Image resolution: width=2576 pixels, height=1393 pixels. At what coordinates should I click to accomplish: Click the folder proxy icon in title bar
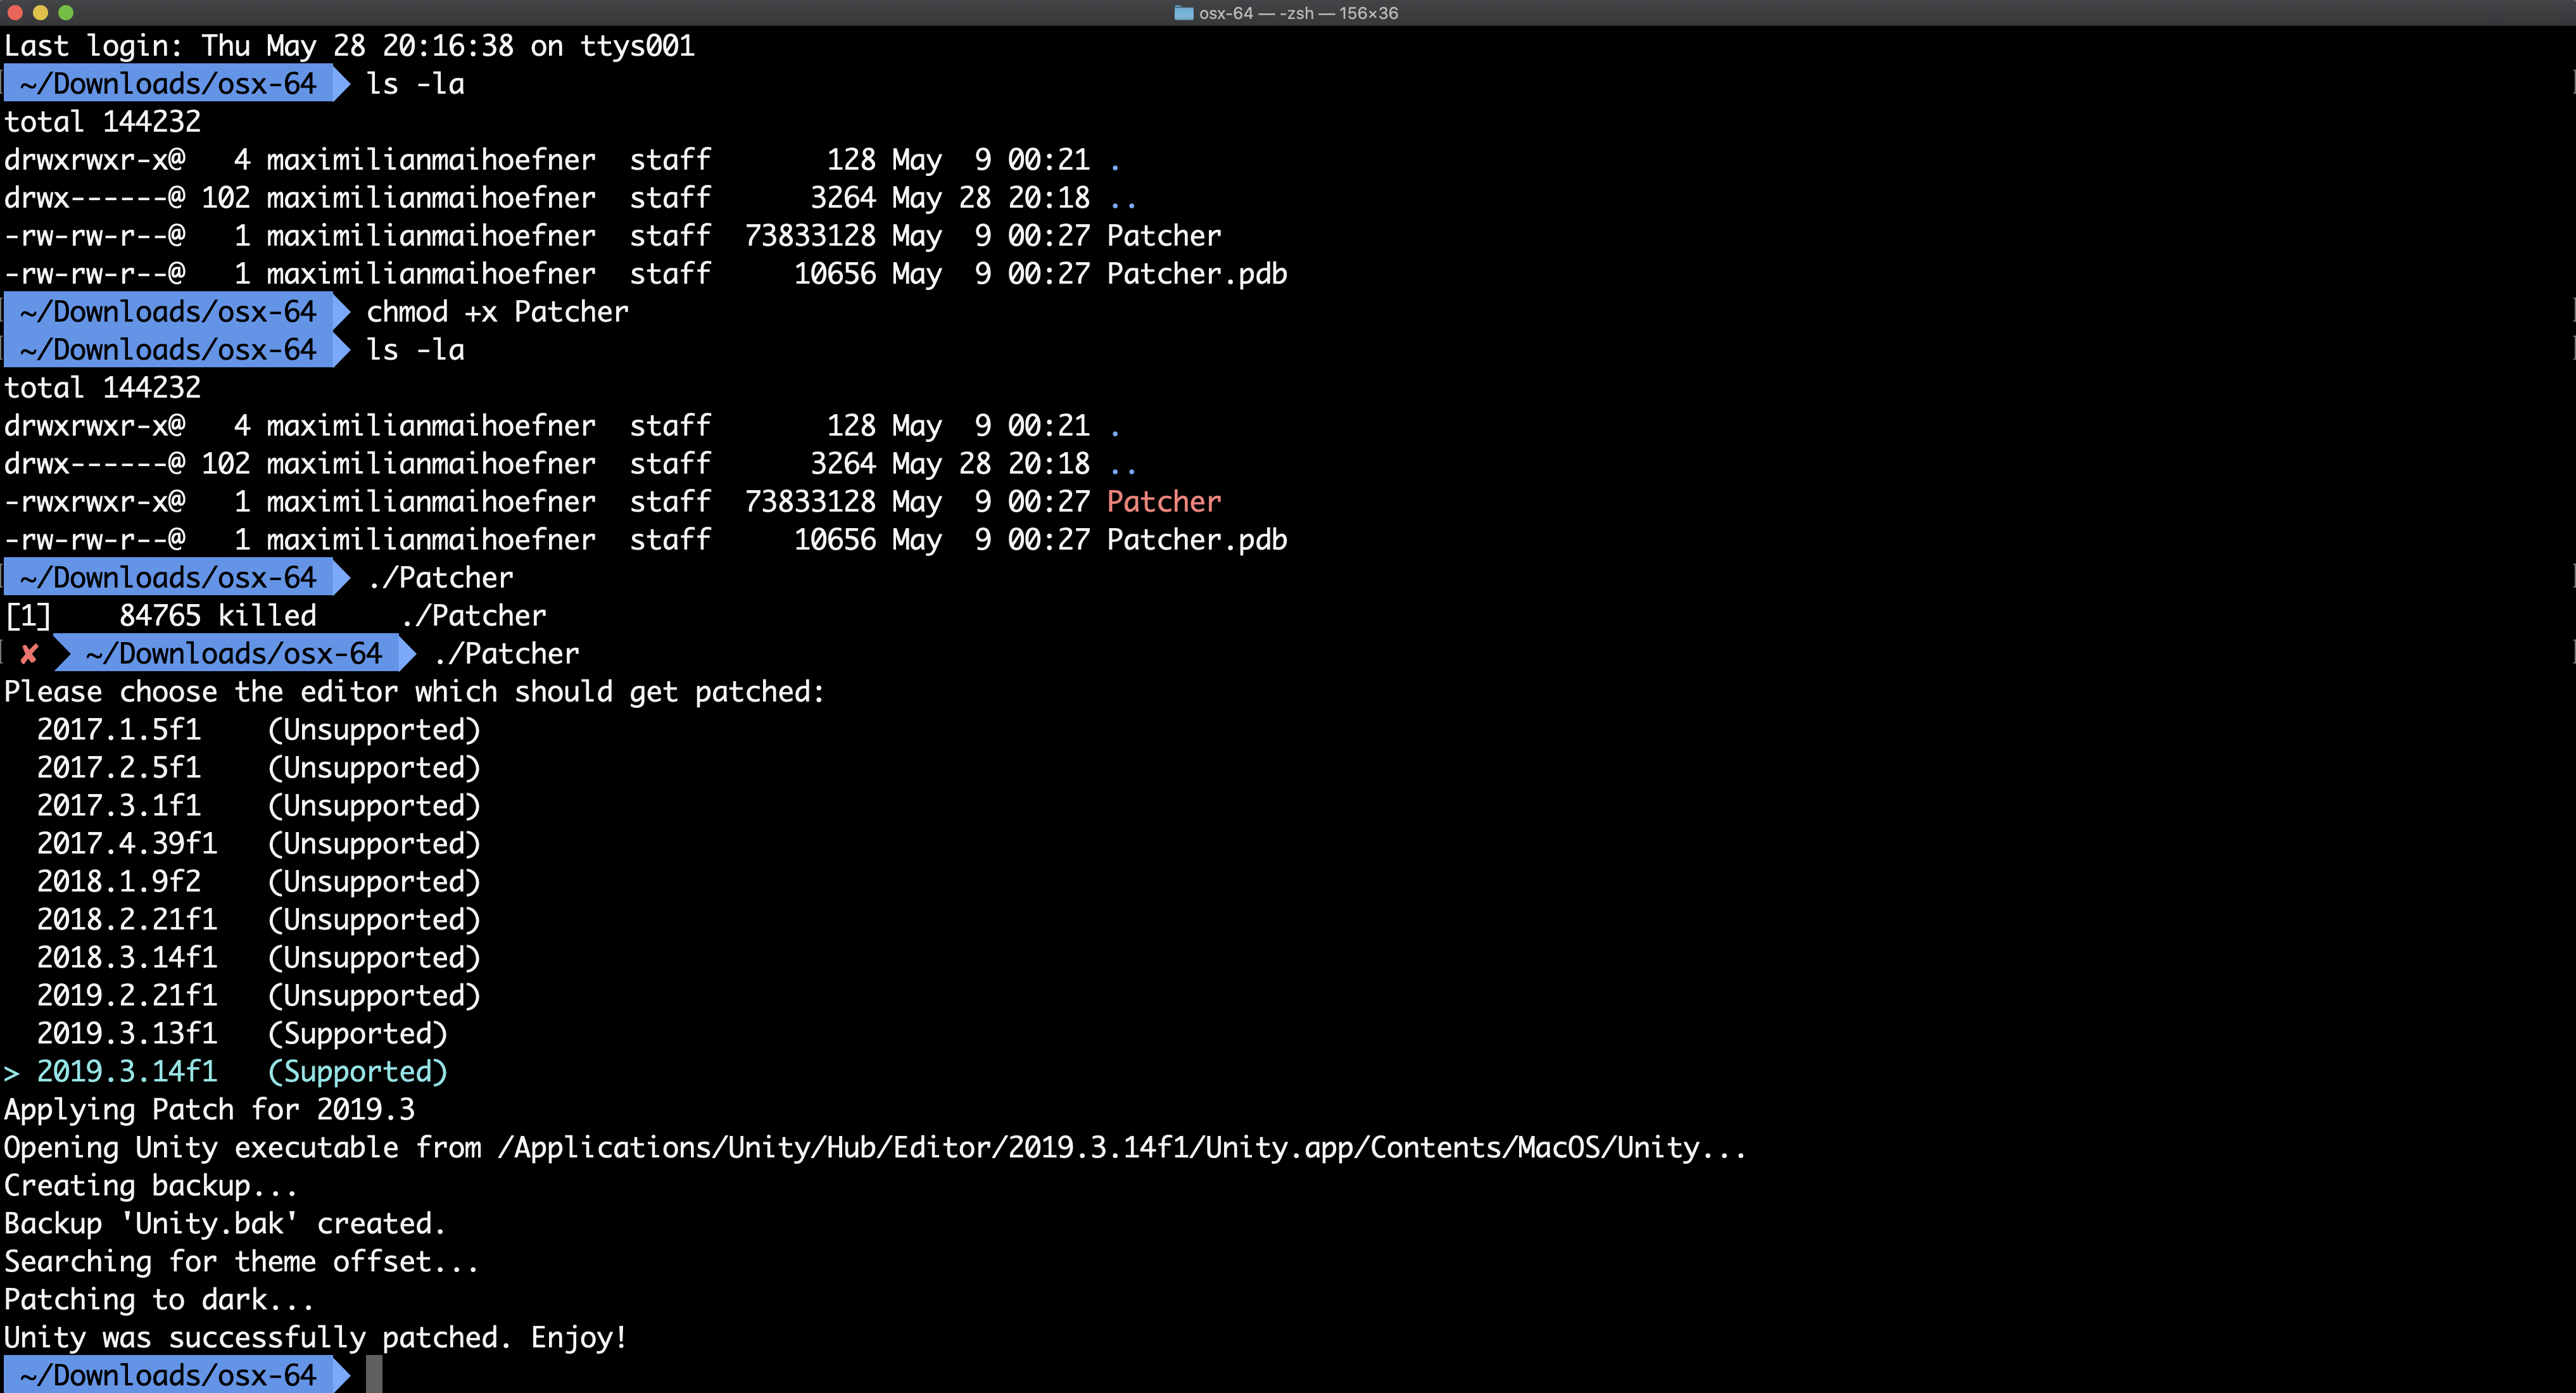1183,13
